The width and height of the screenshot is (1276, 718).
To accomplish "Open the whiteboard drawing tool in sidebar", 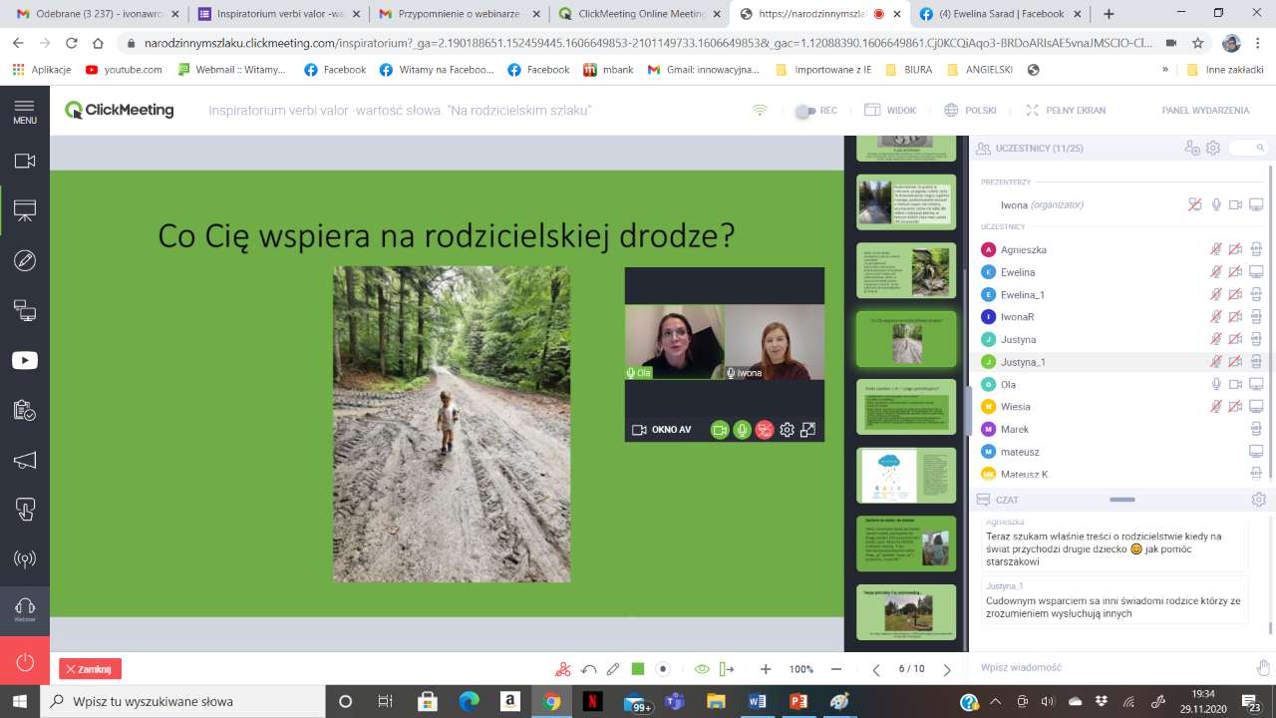I will pyautogui.click(x=25, y=260).
